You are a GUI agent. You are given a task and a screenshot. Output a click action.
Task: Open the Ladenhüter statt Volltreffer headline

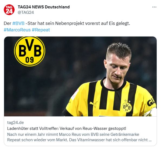coord(67,129)
